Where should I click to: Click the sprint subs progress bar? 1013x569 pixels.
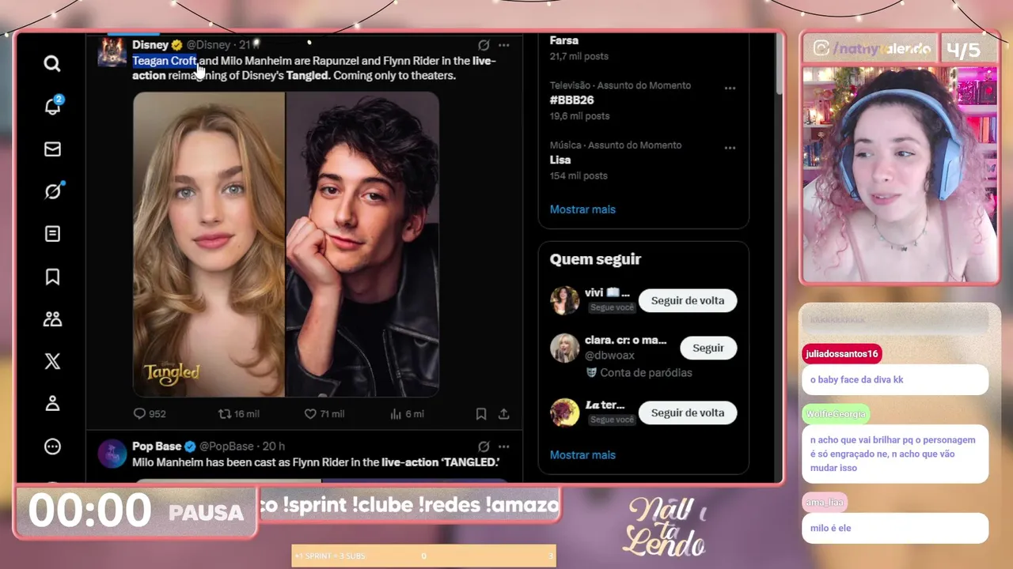click(x=423, y=556)
